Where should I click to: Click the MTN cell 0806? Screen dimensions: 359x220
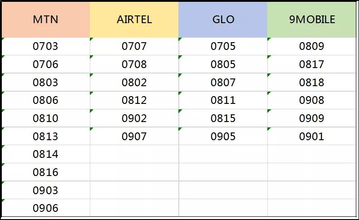tap(45, 100)
